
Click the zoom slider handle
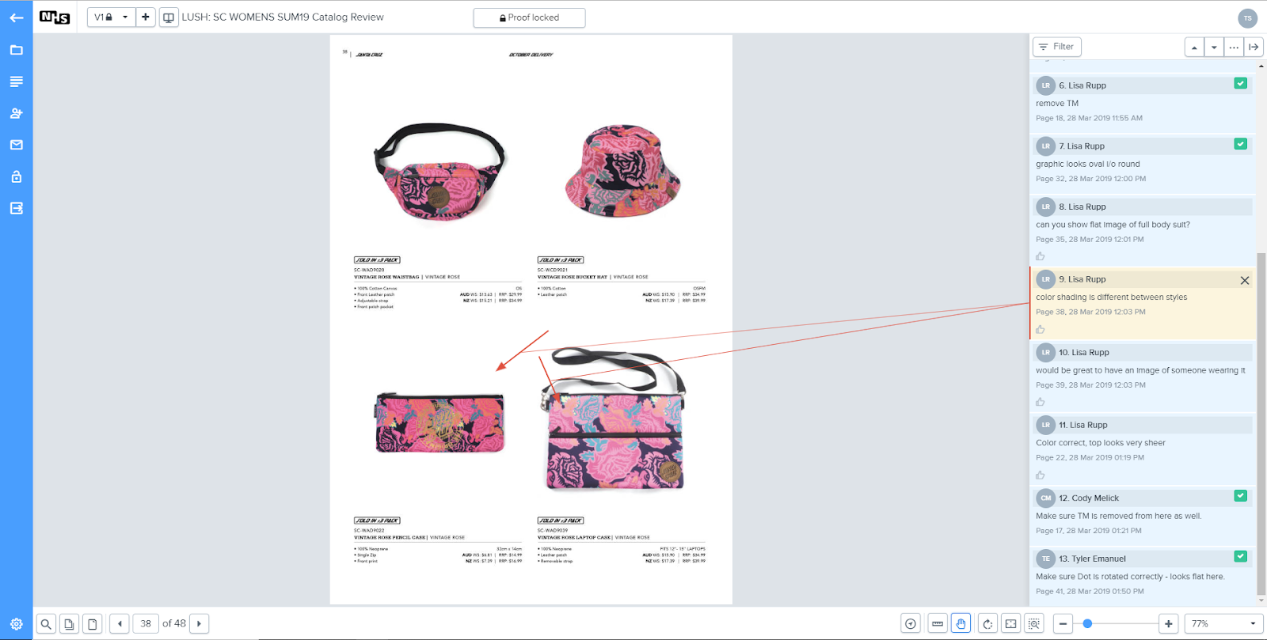[1087, 624]
